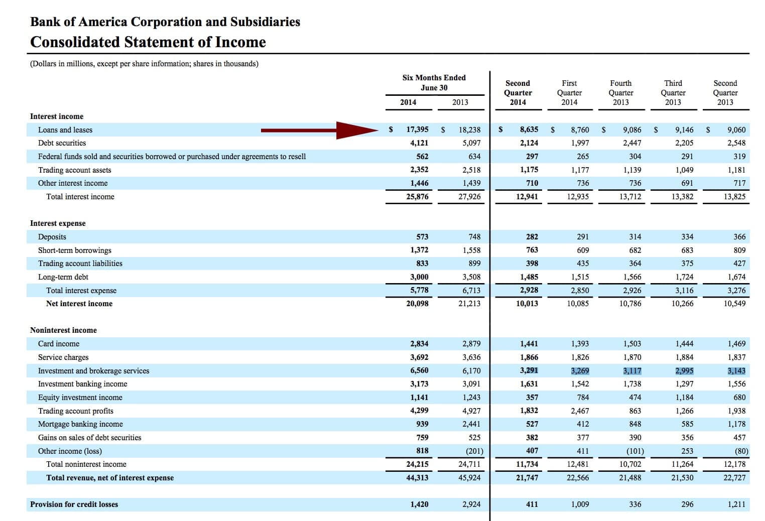Click the highlighted brokerage services value 2,995

684,371
